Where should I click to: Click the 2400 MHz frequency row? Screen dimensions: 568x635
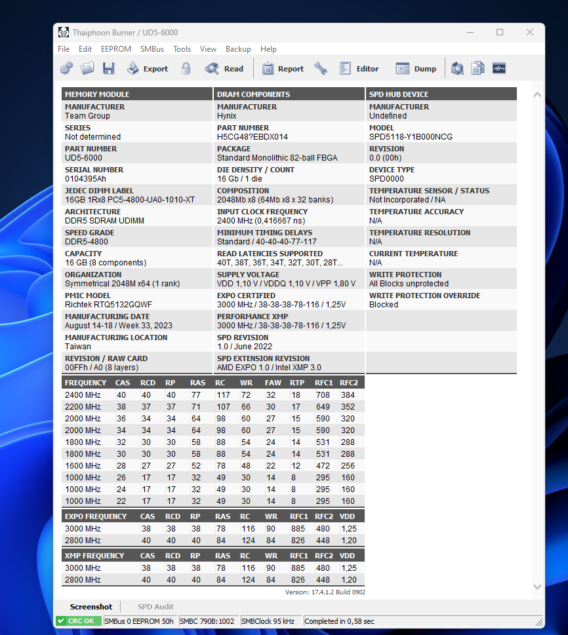pos(213,395)
